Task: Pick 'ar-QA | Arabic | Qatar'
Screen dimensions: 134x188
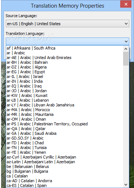Action: tap(65, 129)
